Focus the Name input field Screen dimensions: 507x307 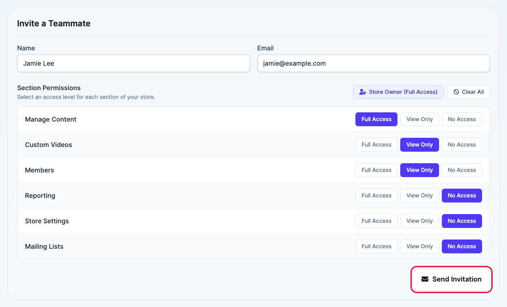point(133,63)
